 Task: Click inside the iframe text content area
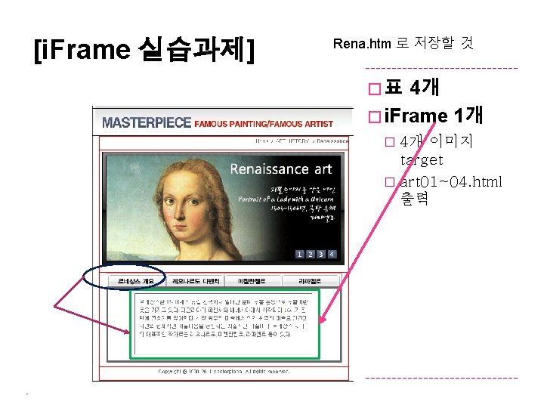(x=224, y=324)
